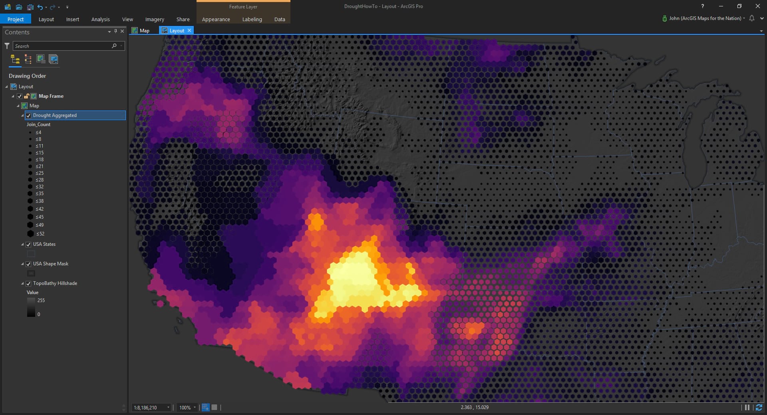This screenshot has width=767, height=415.
Task: Open the USA States symbol swatch
Action: click(31, 254)
